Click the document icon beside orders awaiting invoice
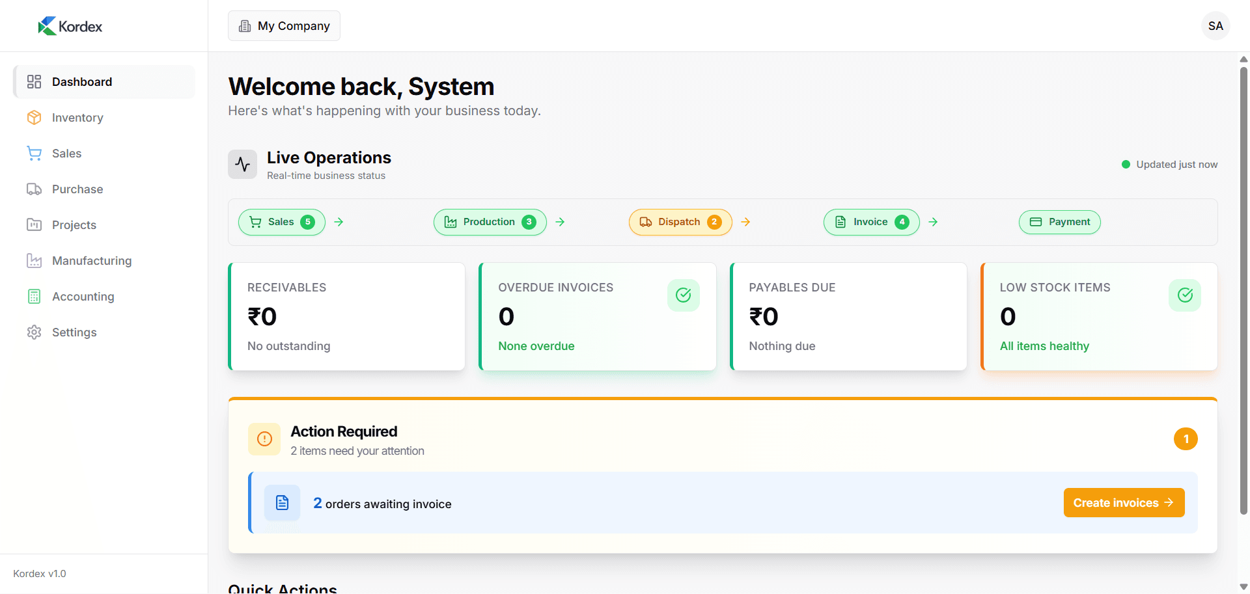This screenshot has width=1250, height=594. click(282, 502)
